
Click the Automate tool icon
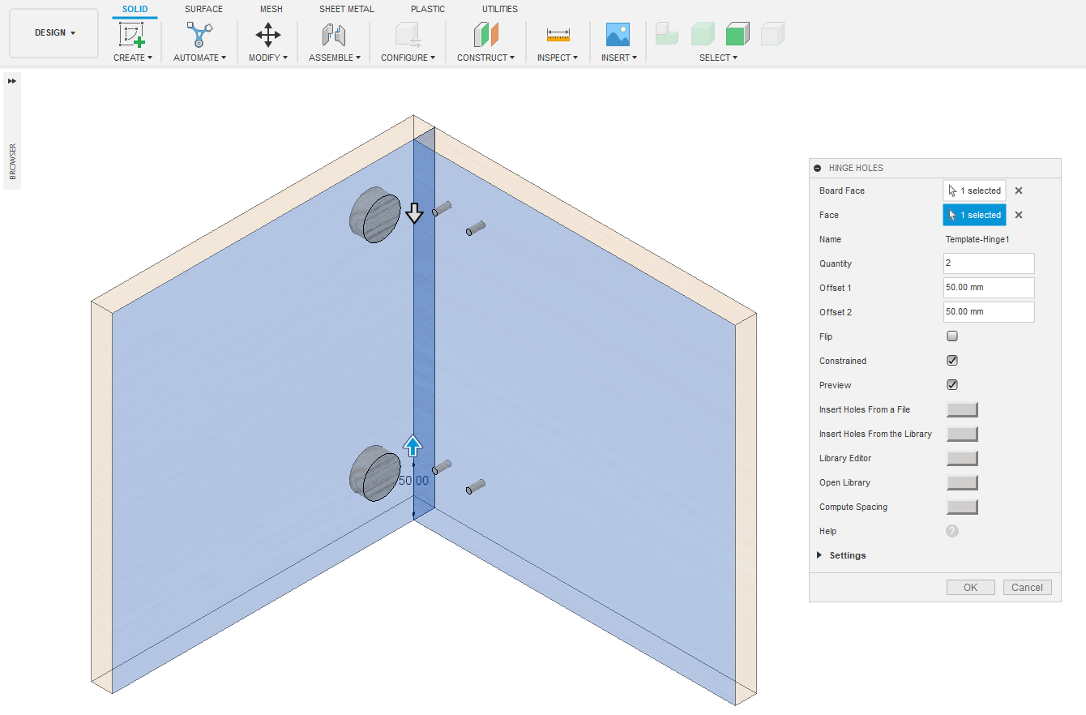tap(199, 35)
